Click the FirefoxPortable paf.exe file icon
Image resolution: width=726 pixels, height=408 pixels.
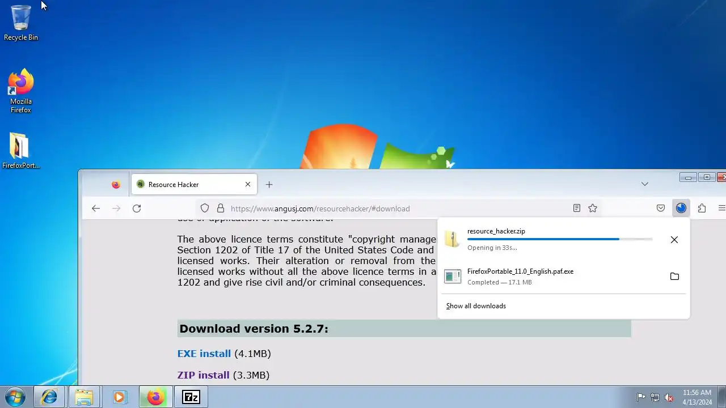click(x=453, y=276)
